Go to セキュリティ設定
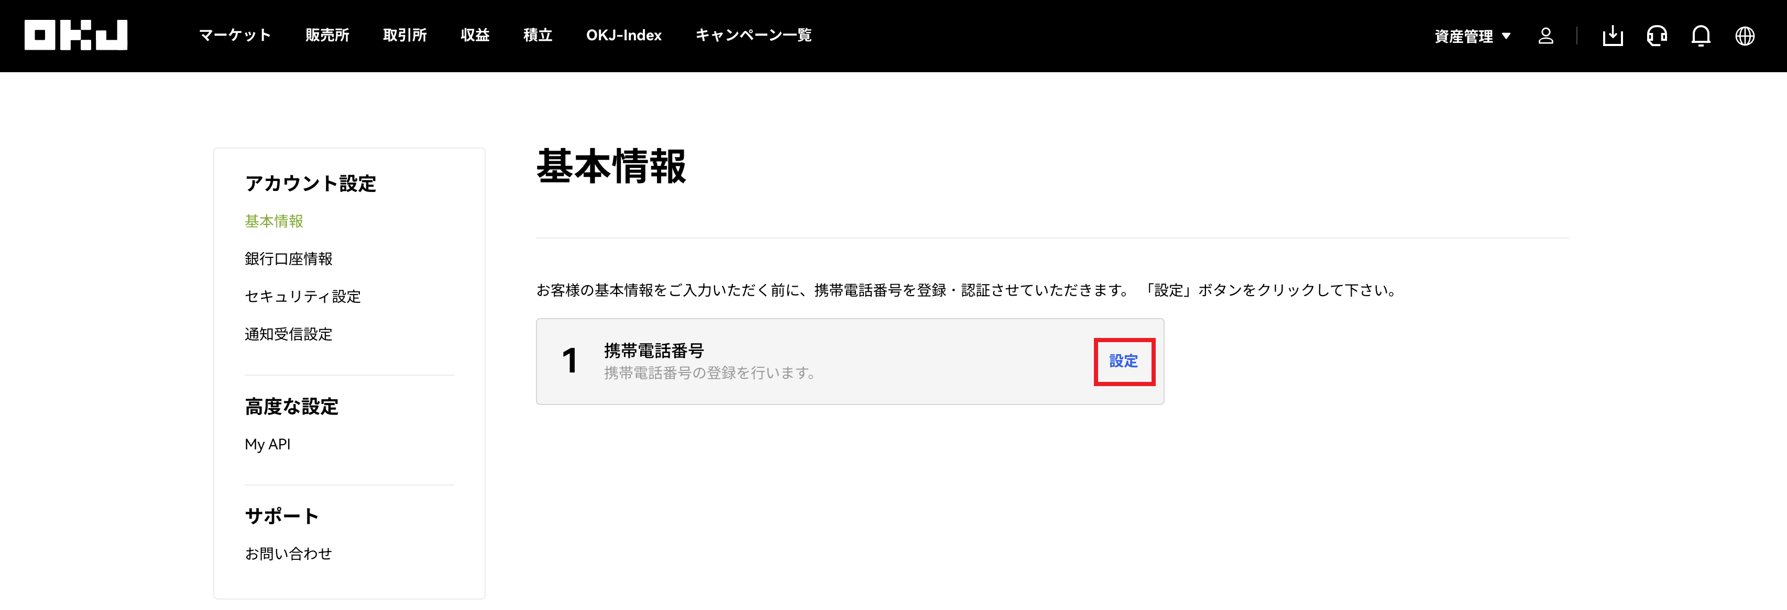This screenshot has width=1787, height=610. [x=302, y=296]
